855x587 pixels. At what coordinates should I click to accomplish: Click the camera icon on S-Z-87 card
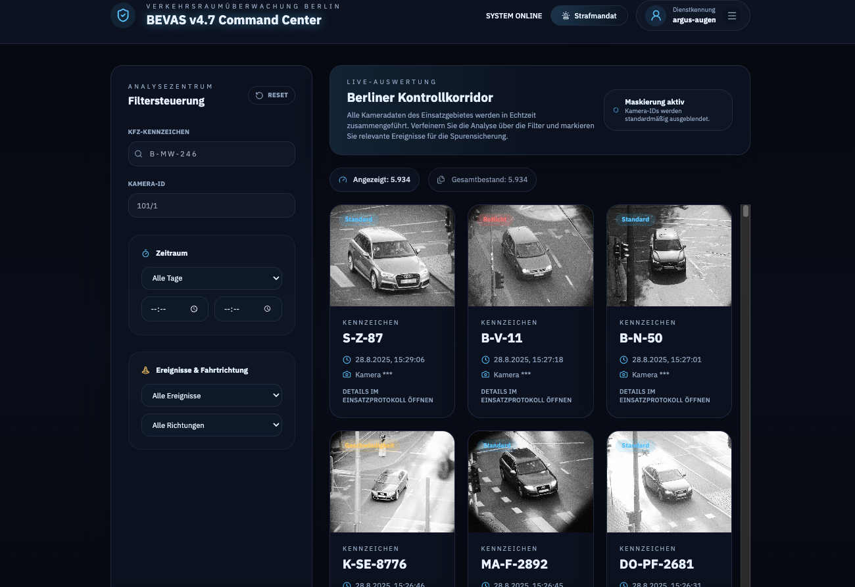tap(347, 375)
